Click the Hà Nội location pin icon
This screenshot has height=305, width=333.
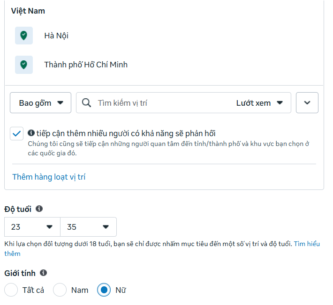click(x=24, y=36)
